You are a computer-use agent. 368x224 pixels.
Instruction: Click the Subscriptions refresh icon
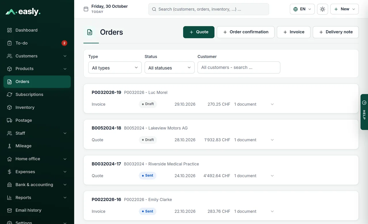tap(9, 94)
